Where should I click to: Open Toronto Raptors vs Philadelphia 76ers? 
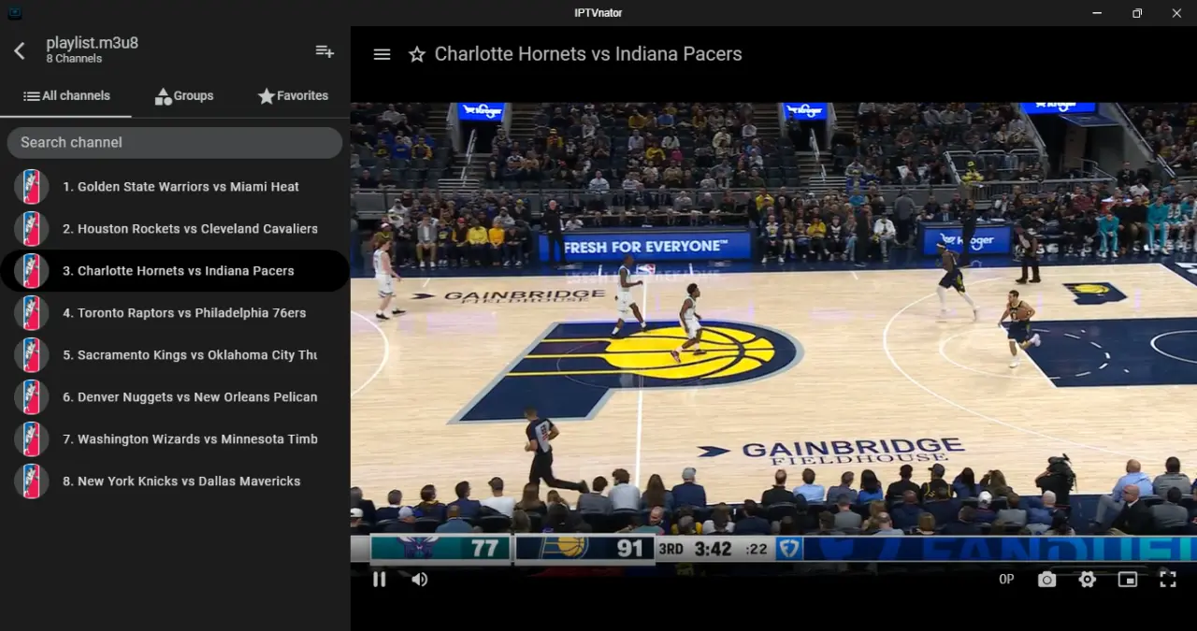(x=175, y=312)
